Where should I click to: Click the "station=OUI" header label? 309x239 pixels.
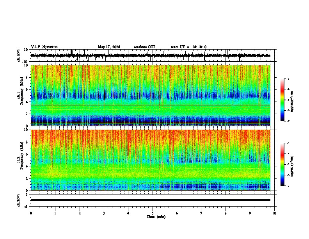coord(144,47)
